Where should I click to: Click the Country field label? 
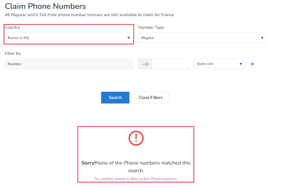pos(13,27)
